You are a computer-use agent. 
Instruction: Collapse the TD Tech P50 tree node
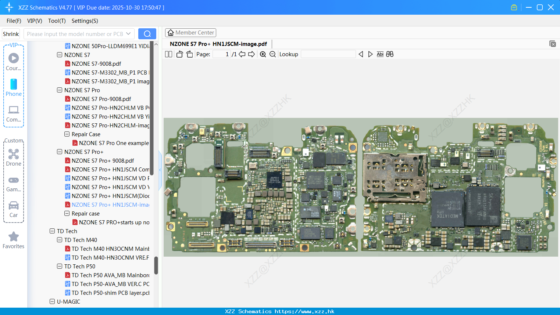60,267
